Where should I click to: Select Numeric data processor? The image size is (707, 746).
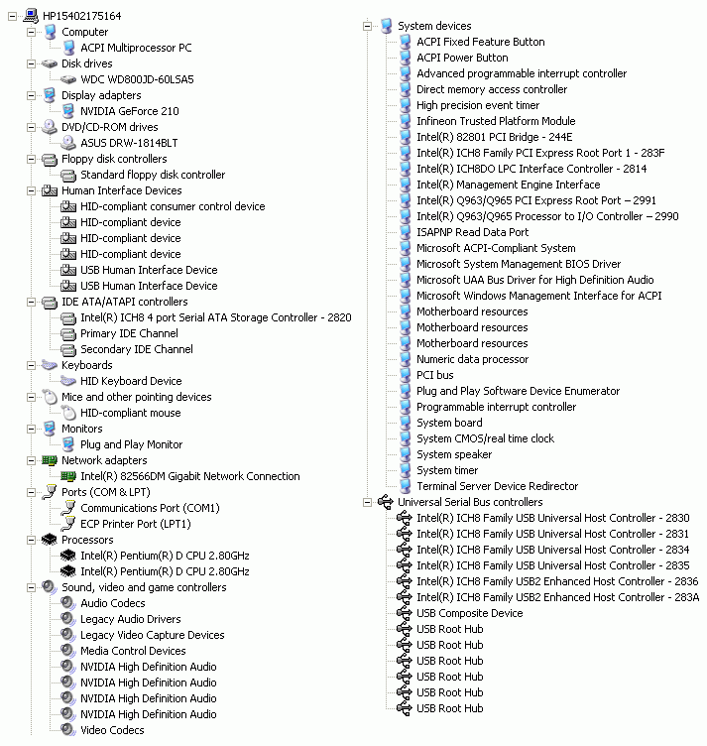tap(472, 359)
